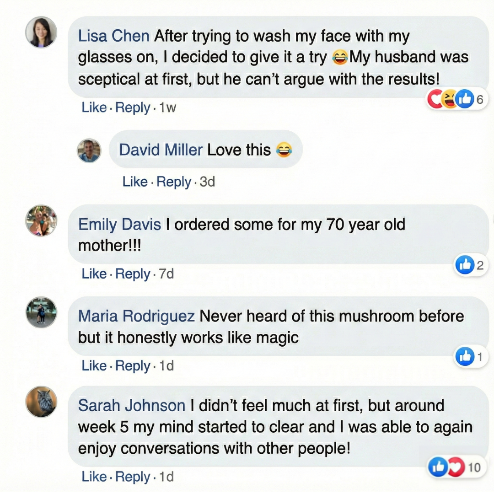Reply to Lisa Chen's comment
This screenshot has width=494, height=494.
tap(133, 108)
